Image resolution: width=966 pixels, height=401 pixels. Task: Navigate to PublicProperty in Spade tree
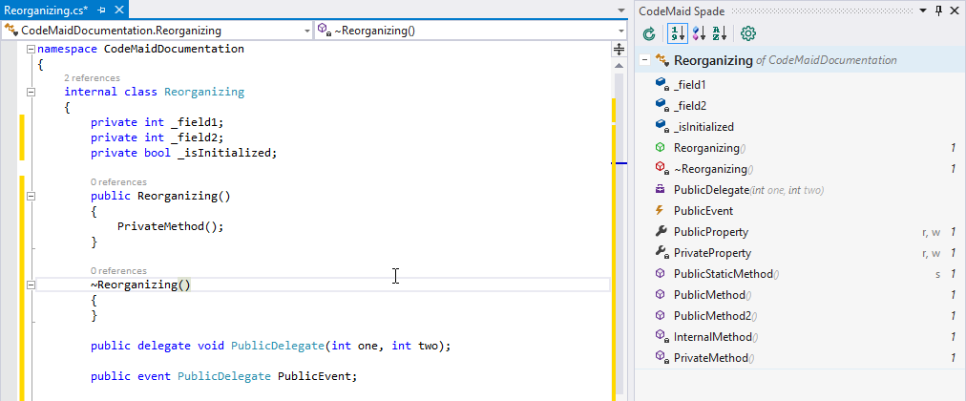(711, 232)
